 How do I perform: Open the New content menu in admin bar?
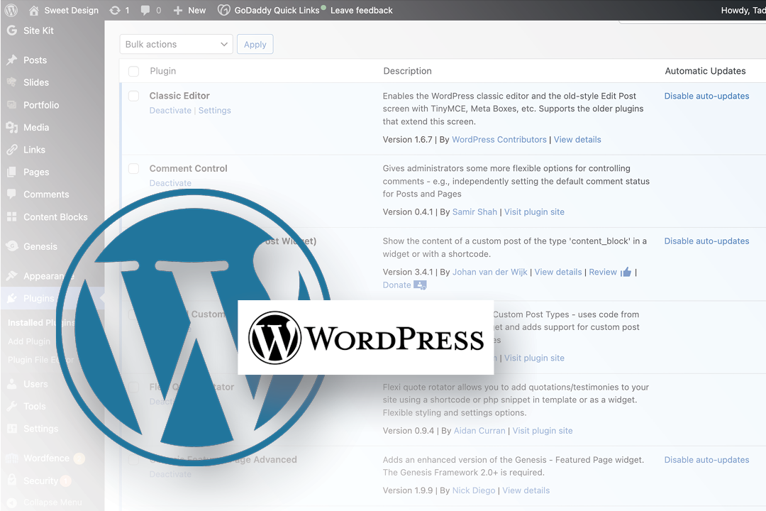[189, 10]
